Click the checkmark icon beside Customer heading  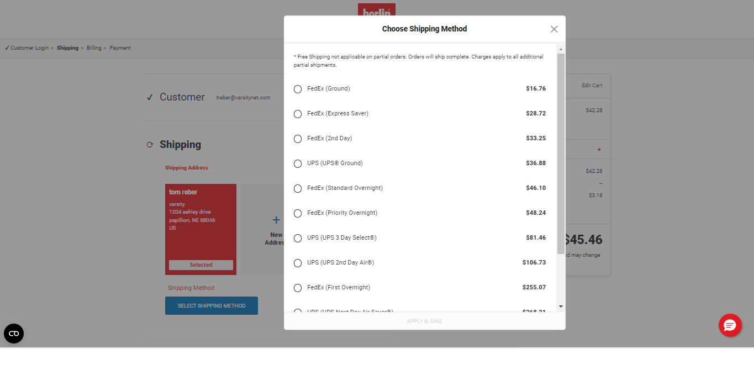click(150, 97)
